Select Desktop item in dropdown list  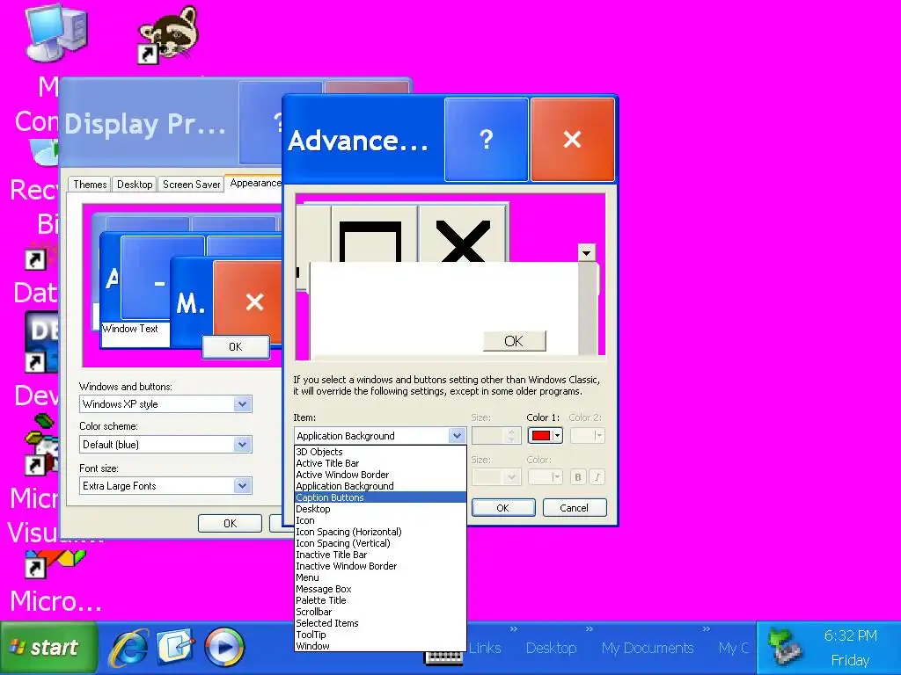(380, 509)
